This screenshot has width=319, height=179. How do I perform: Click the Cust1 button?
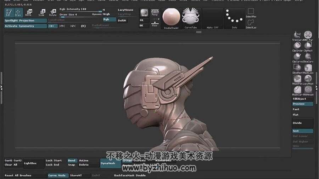[x=9, y=161]
